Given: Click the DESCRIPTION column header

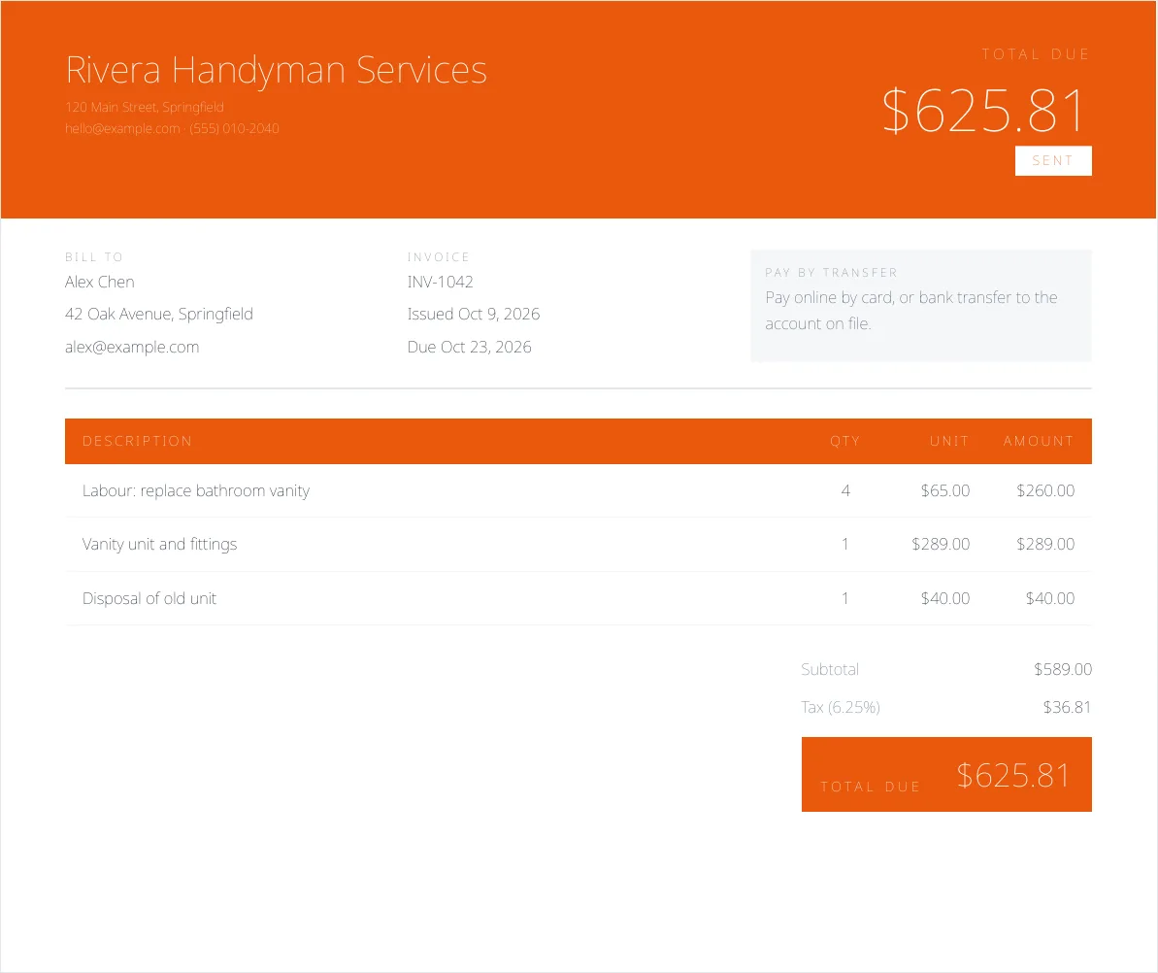Looking at the screenshot, I should click(138, 441).
